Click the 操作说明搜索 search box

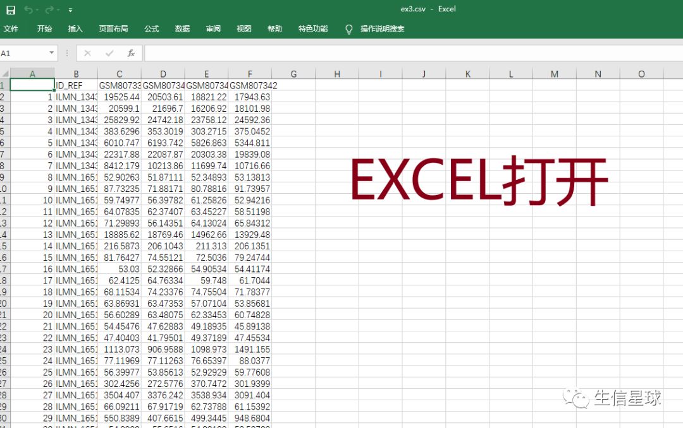coord(383,28)
